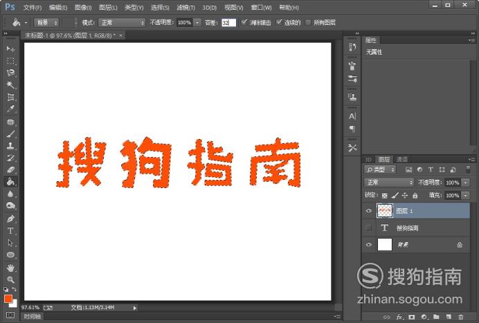Select the Zoom tool
The width and height of the screenshot is (479, 323).
coord(10,279)
